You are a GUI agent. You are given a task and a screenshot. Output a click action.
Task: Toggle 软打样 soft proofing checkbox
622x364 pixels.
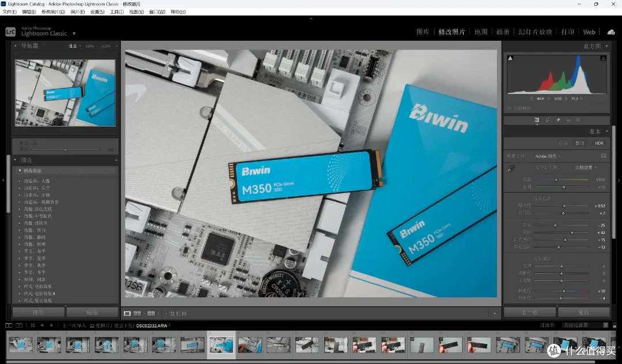(166, 313)
